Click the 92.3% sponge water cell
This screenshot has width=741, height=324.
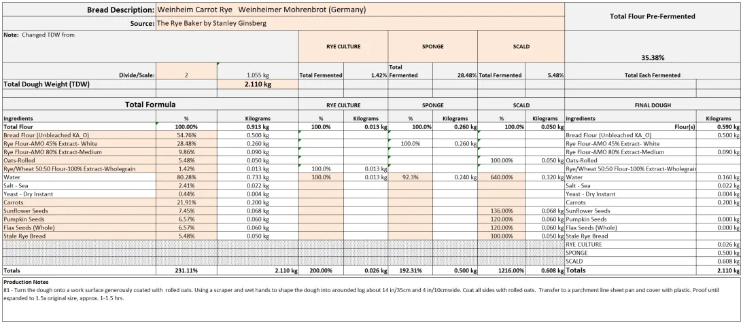pyautogui.click(x=410, y=177)
